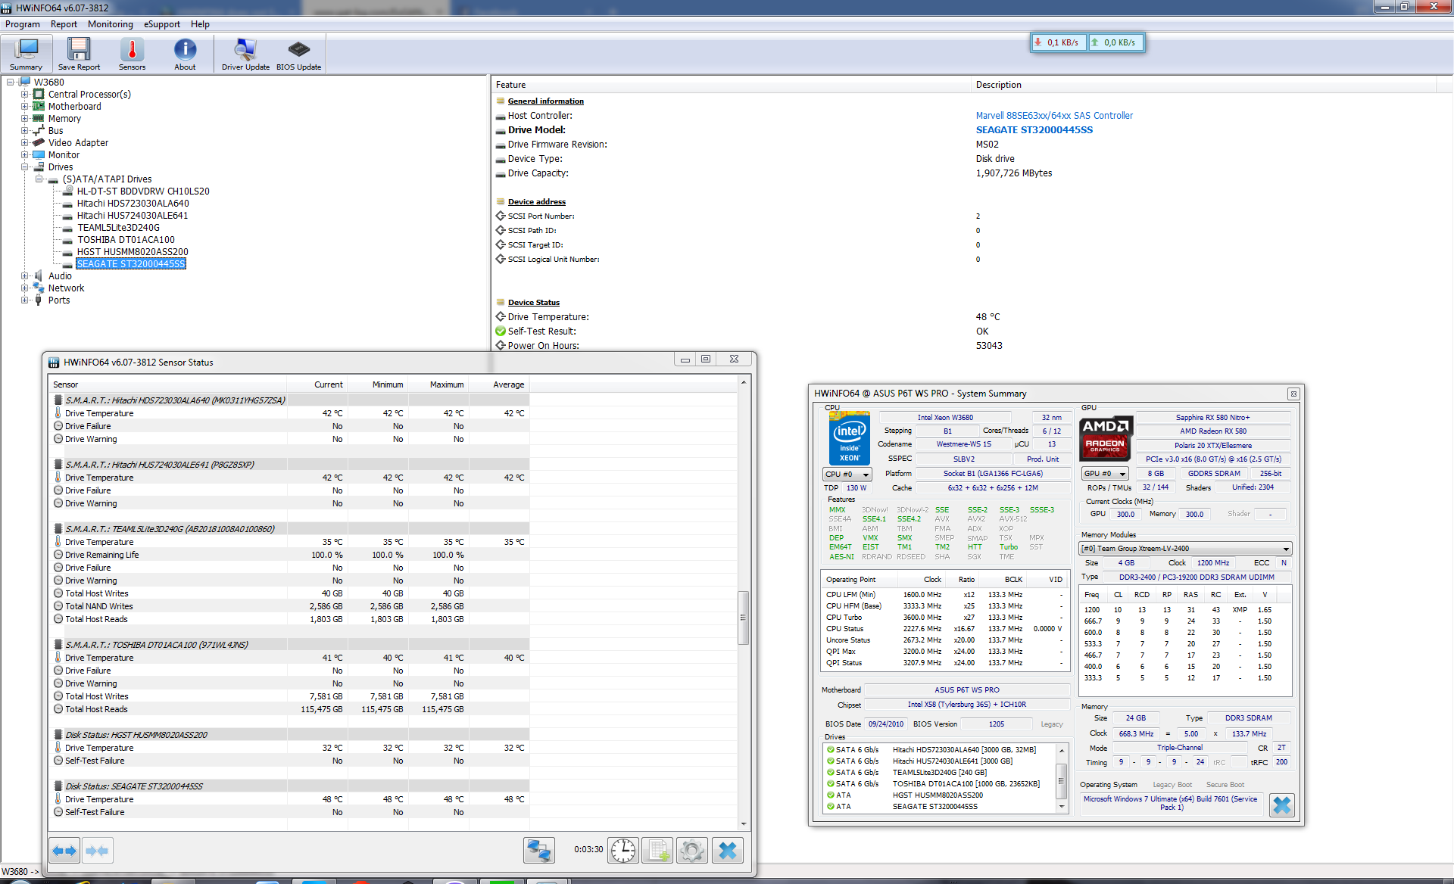This screenshot has width=1454, height=884.
Task: Open sensor settings gear icon
Action: (x=691, y=851)
